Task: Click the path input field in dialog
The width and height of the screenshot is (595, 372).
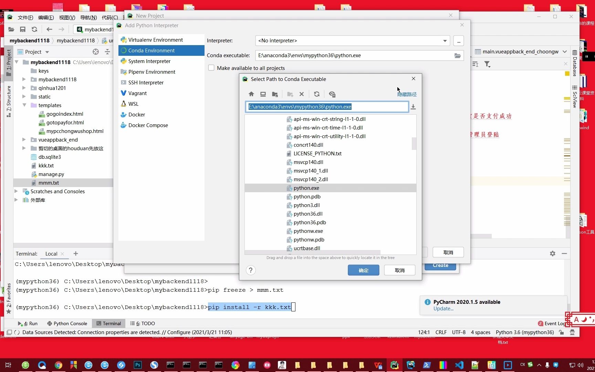Action: click(x=327, y=107)
